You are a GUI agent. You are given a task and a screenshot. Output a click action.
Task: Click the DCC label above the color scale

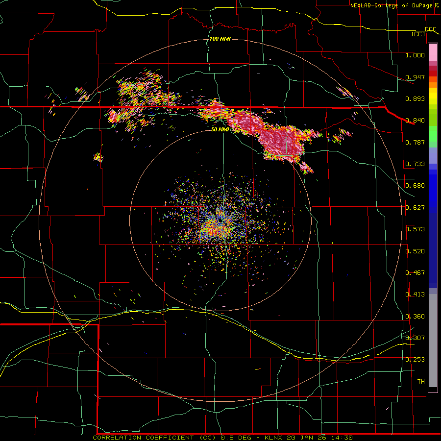click(x=431, y=29)
